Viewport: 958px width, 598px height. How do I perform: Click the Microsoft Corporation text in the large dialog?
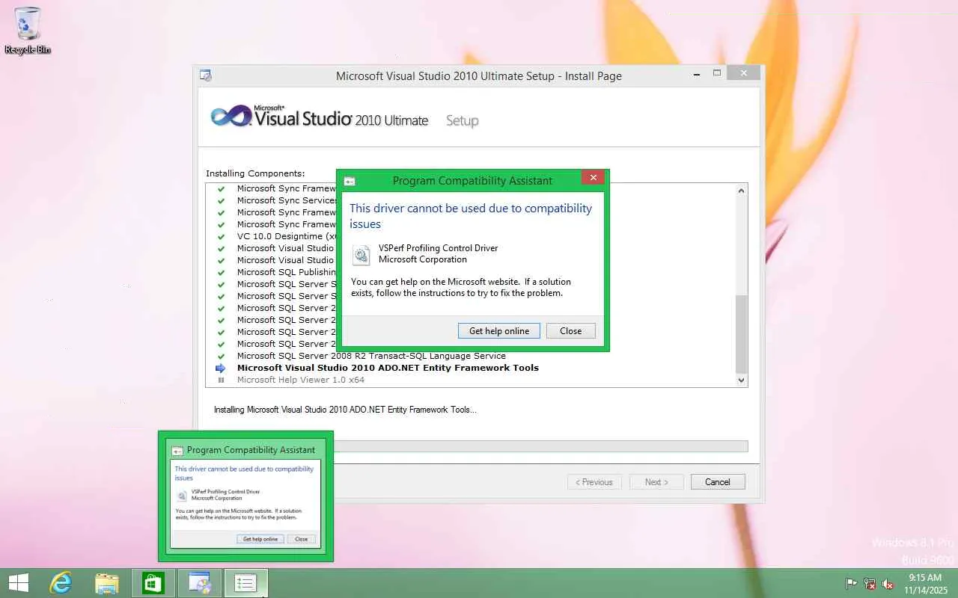423,259
